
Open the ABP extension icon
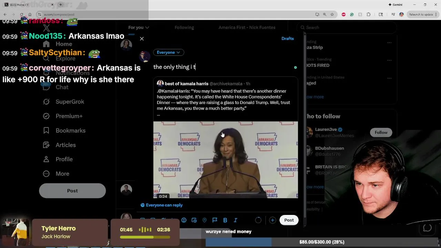coord(343,14)
